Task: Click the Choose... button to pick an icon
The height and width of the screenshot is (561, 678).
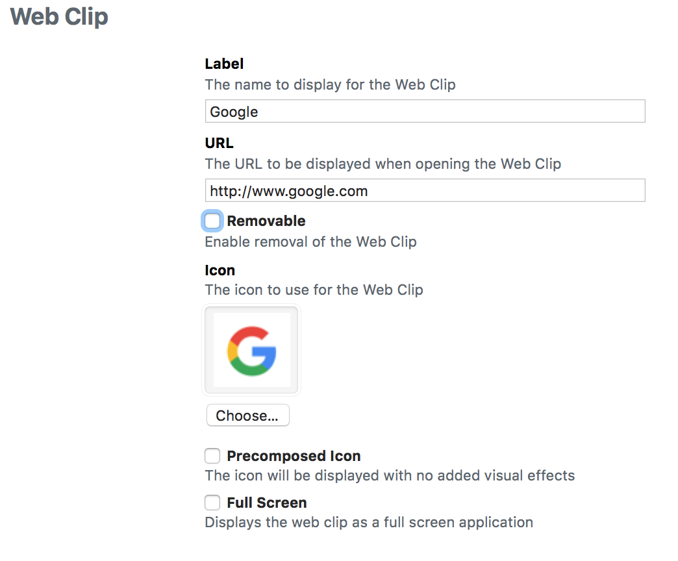Action: [247, 415]
